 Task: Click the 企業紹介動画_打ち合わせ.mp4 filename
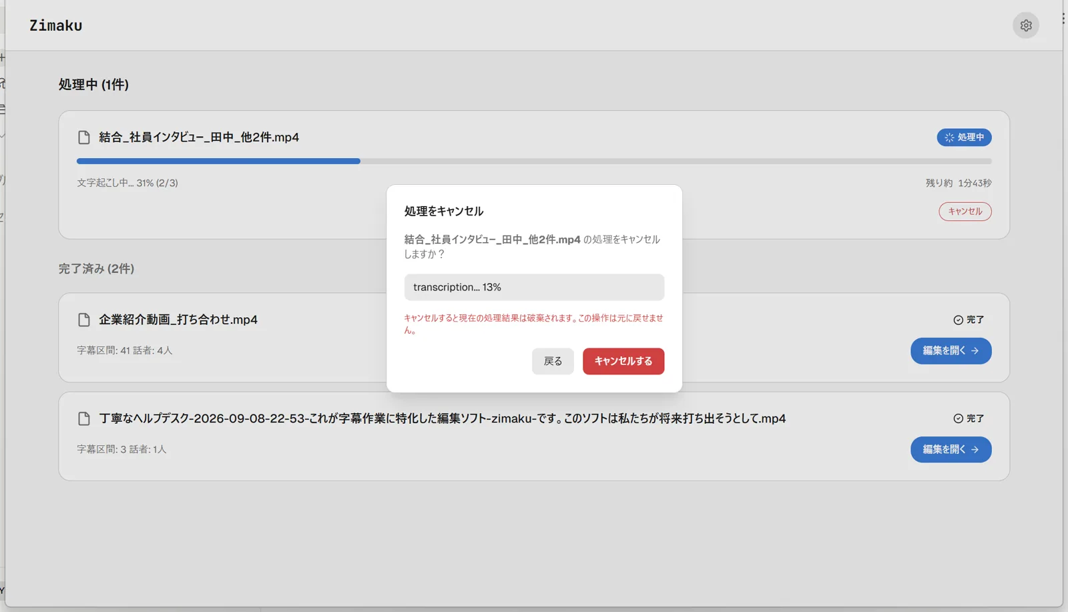(x=178, y=320)
